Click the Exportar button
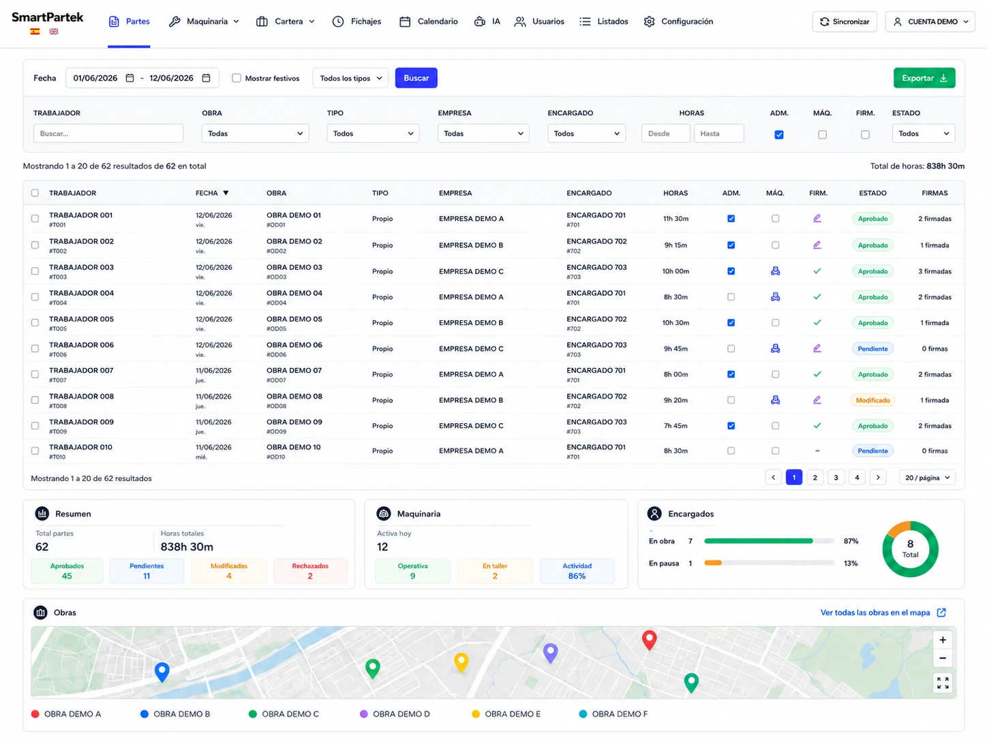 pyautogui.click(x=924, y=78)
